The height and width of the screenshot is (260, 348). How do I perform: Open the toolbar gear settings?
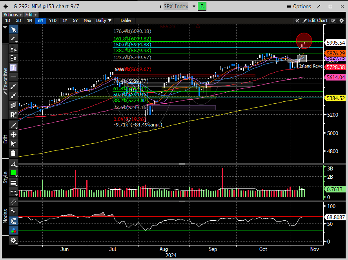pos(14,240)
